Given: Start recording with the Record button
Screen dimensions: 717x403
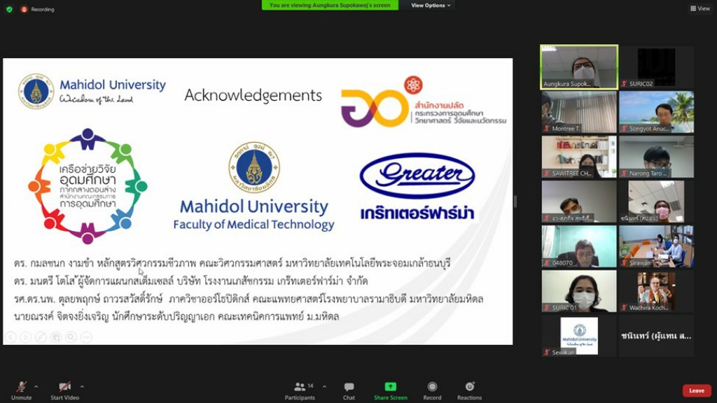Looking at the screenshot, I should (x=432, y=391).
